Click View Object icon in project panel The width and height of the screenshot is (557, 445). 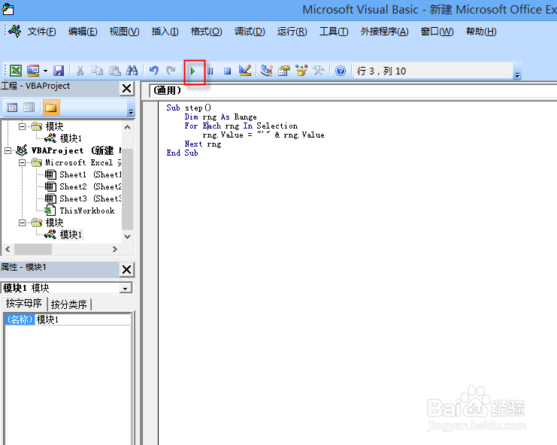pos(29,107)
